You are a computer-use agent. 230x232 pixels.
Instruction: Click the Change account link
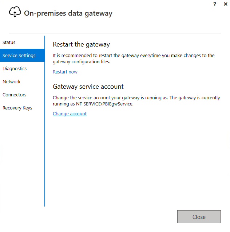point(70,114)
